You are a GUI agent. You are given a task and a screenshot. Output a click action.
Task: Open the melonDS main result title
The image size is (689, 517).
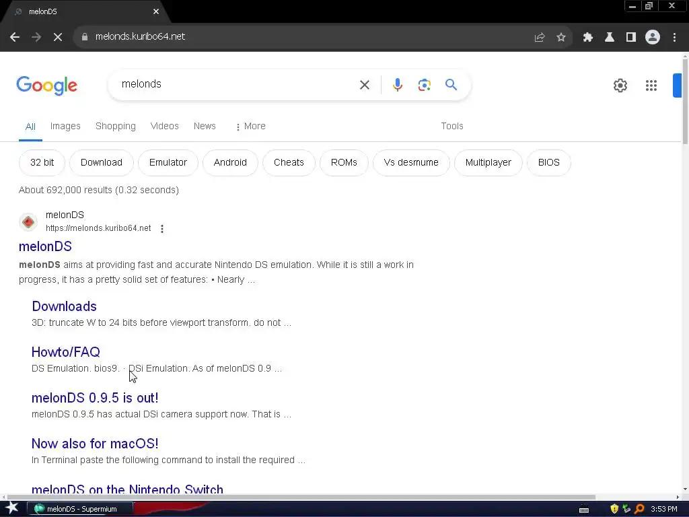45,246
